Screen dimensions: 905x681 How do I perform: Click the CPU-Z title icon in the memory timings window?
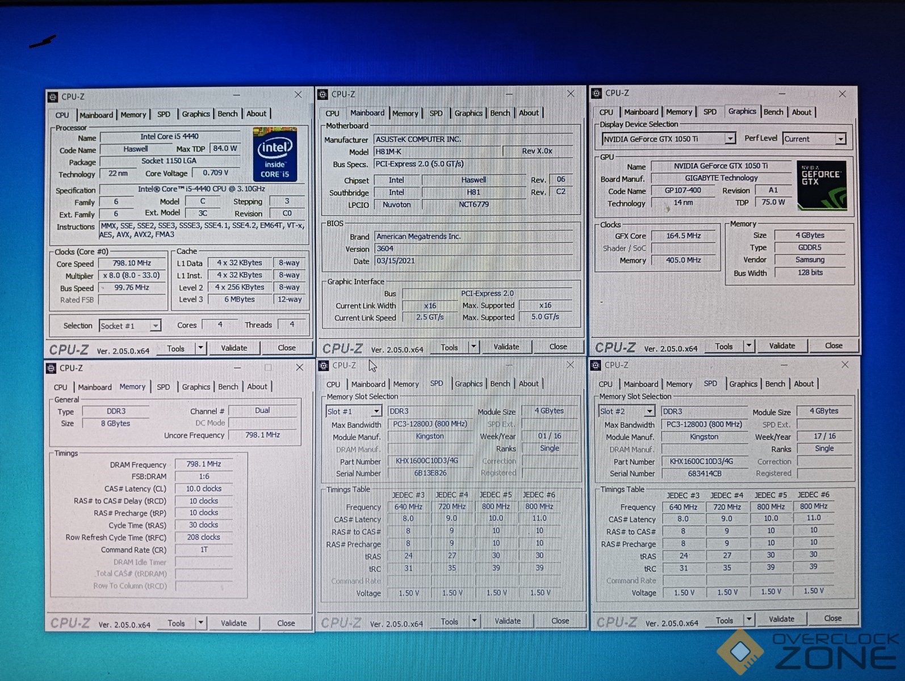51,368
